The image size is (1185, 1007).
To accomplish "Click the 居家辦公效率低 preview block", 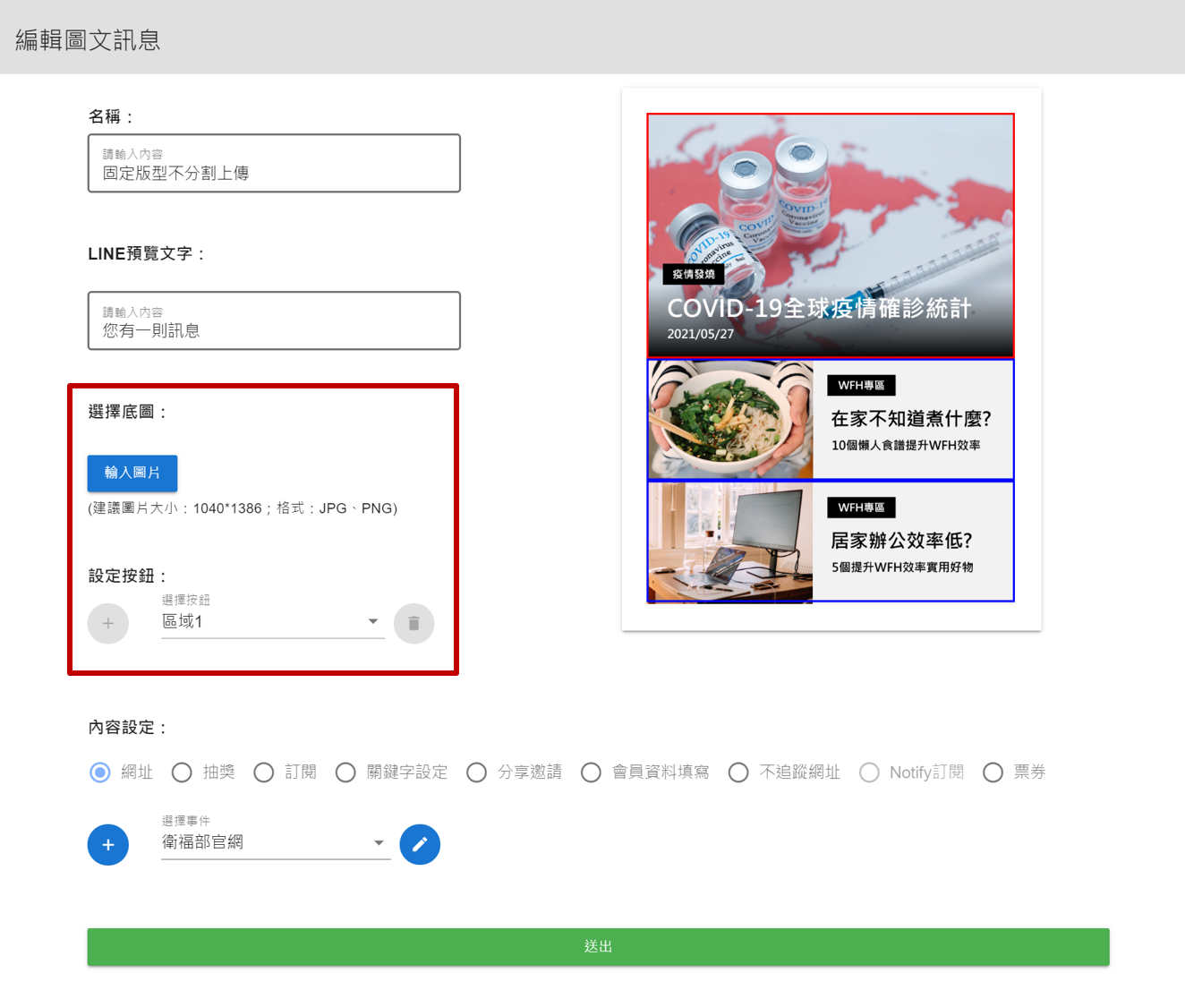I will tap(831, 542).
